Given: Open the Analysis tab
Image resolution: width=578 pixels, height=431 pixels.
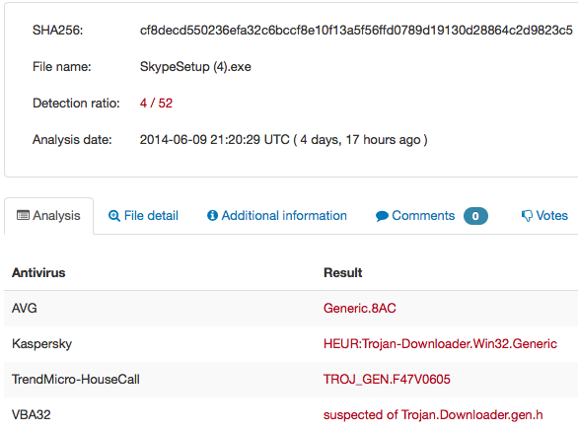Looking at the screenshot, I should pyautogui.click(x=48, y=216).
